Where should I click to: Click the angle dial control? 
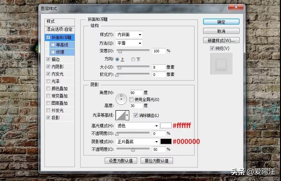[121, 99]
